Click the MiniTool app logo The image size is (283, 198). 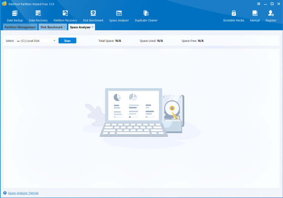4,4
